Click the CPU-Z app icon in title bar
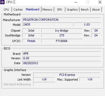Image resolution: width=105 pixels, height=96 pixels. pos(2,2)
